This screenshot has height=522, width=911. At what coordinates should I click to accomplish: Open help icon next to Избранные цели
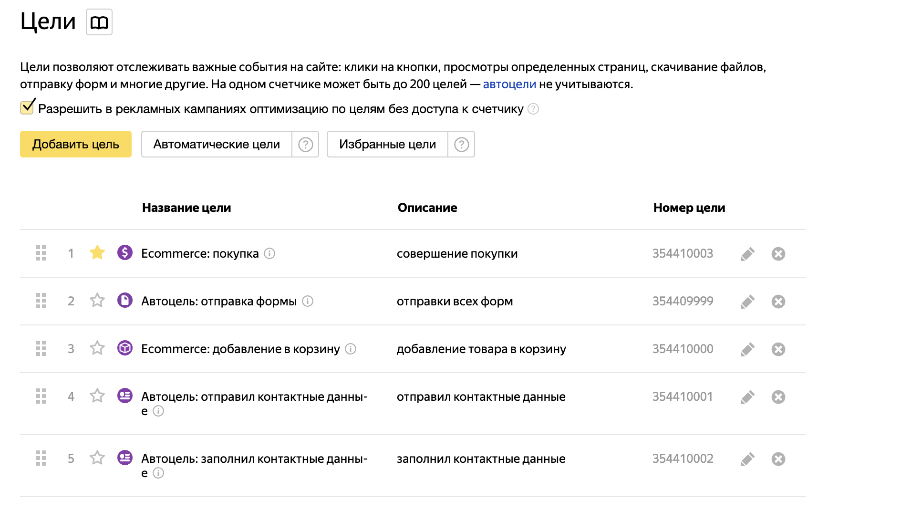461,144
